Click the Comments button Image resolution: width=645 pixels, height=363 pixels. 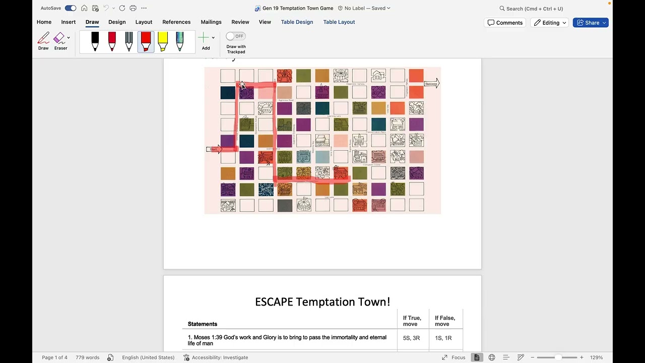[x=505, y=23]
